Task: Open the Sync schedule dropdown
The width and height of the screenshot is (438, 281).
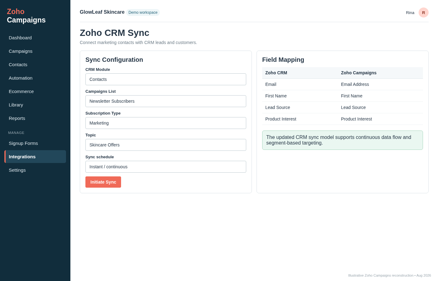Action: (x=166, y=167)
